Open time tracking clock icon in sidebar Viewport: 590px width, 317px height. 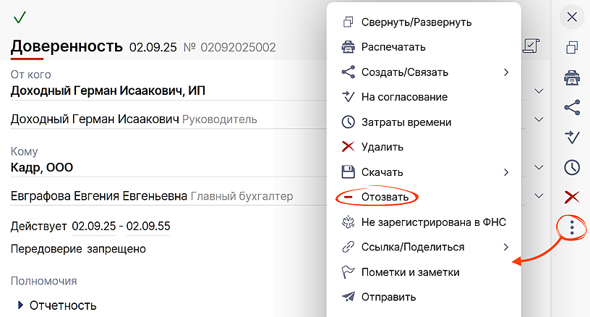(572, 167)
